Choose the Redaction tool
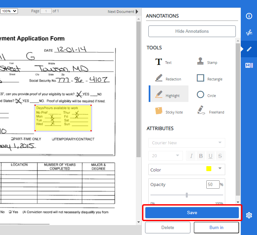This screenshot has width=257, height=235. click(x=168, y=79)
